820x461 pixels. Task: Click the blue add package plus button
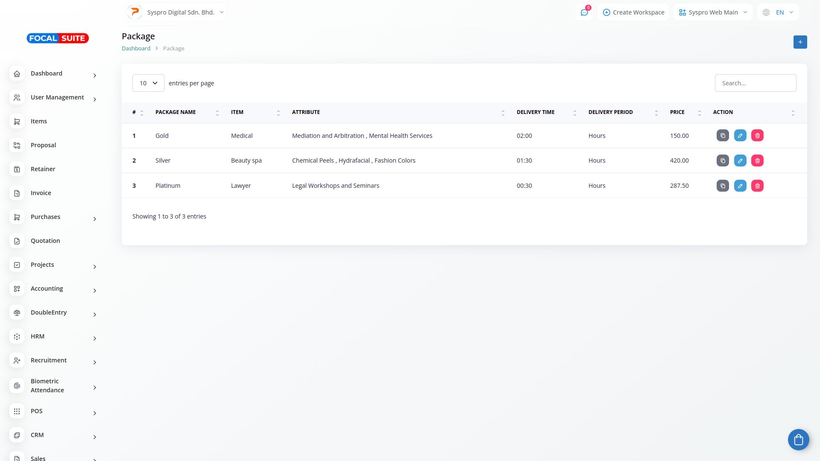click(800, 42)
